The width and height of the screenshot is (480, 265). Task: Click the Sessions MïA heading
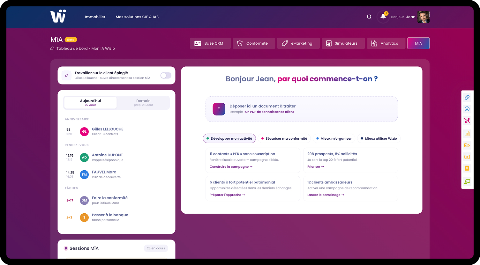coord(84,248)
